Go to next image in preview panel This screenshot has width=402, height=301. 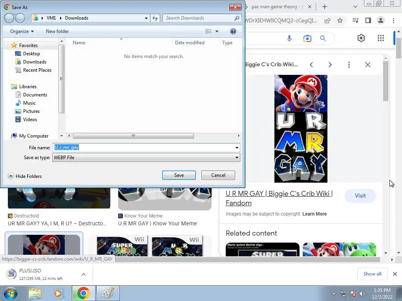point(330,65)
